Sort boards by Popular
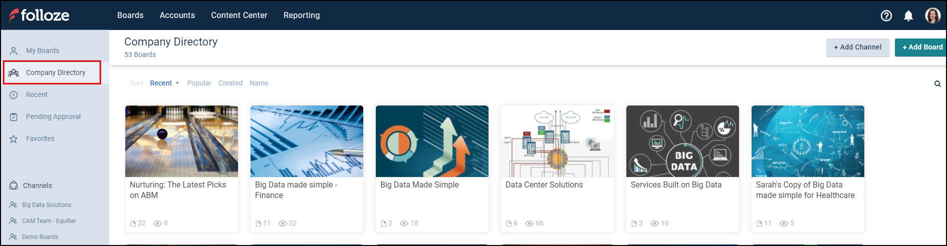 (199, 83)
